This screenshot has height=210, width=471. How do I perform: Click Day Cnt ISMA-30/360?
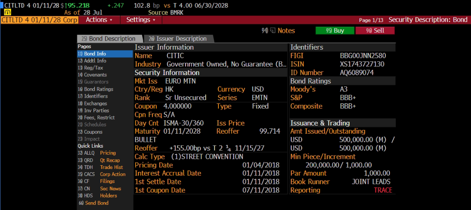(x=184, y=123)
